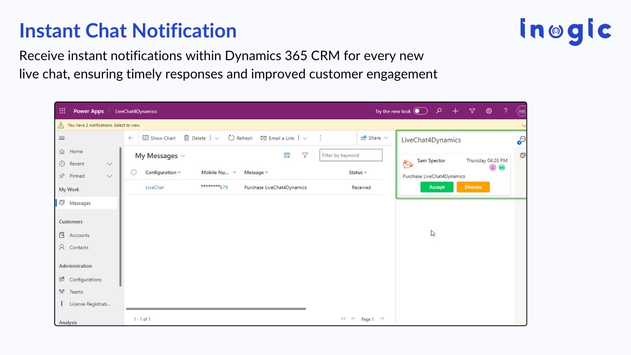
Task: Open advanced find filter icon in the header
Action: click(472, 111)
